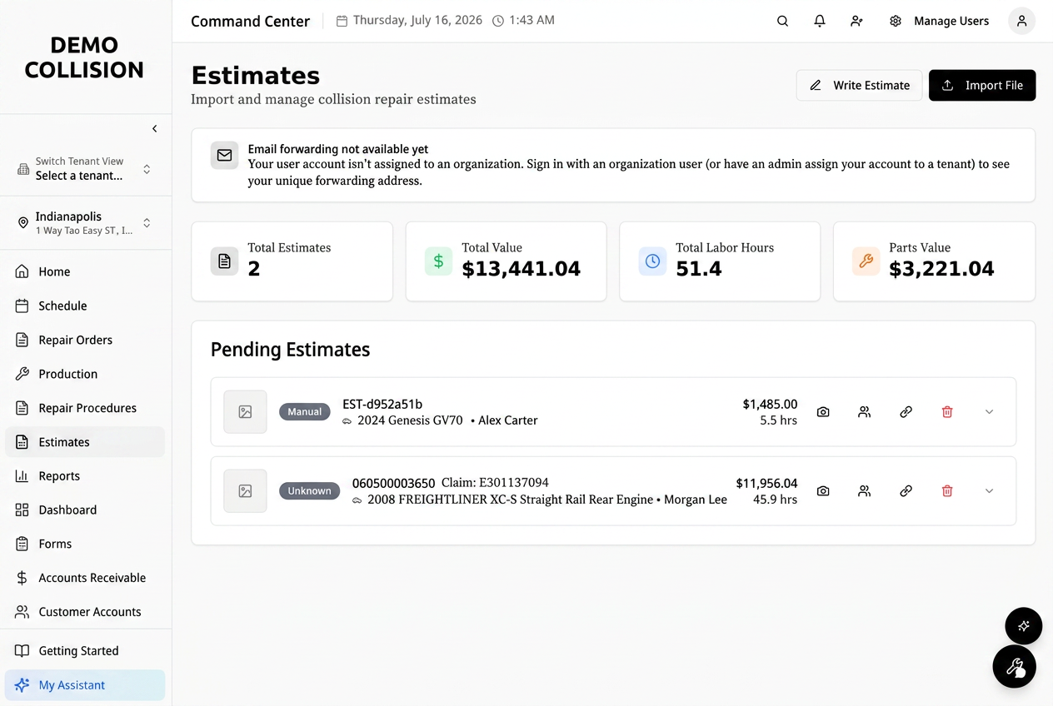Open the Indianapolis location selector
Screen dimensions: 1053x706
85,223
